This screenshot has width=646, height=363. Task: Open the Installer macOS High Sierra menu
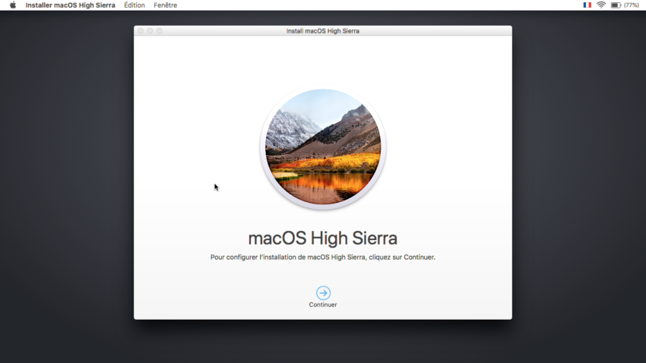(x=70, y=5)
